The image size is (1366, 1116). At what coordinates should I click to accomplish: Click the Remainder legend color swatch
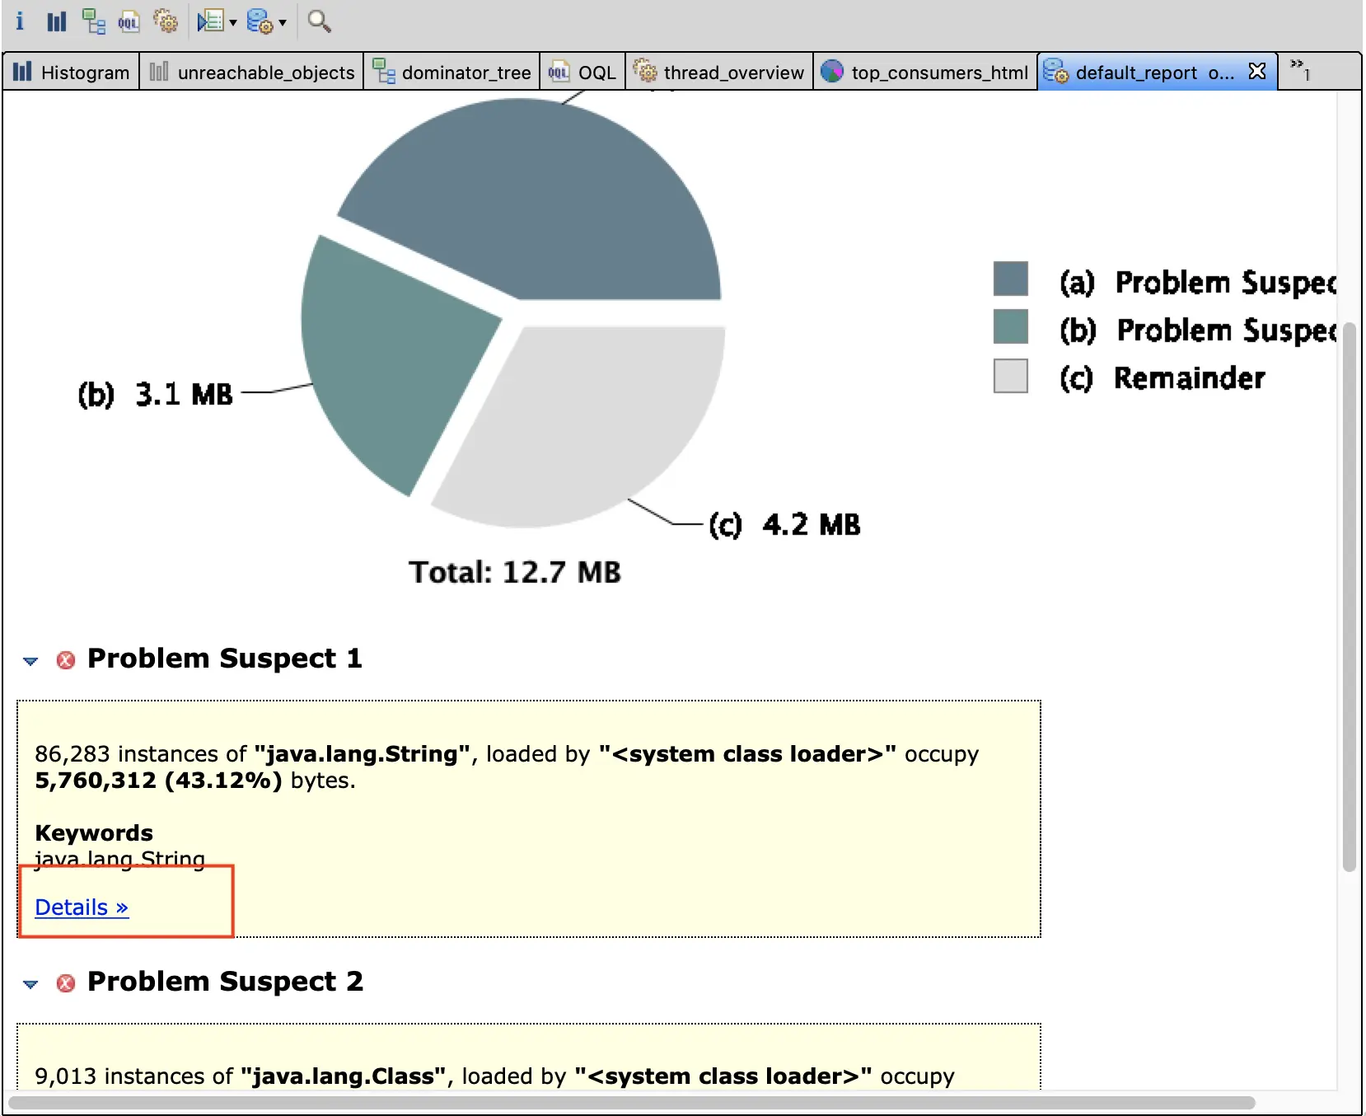click(1011, 376)
